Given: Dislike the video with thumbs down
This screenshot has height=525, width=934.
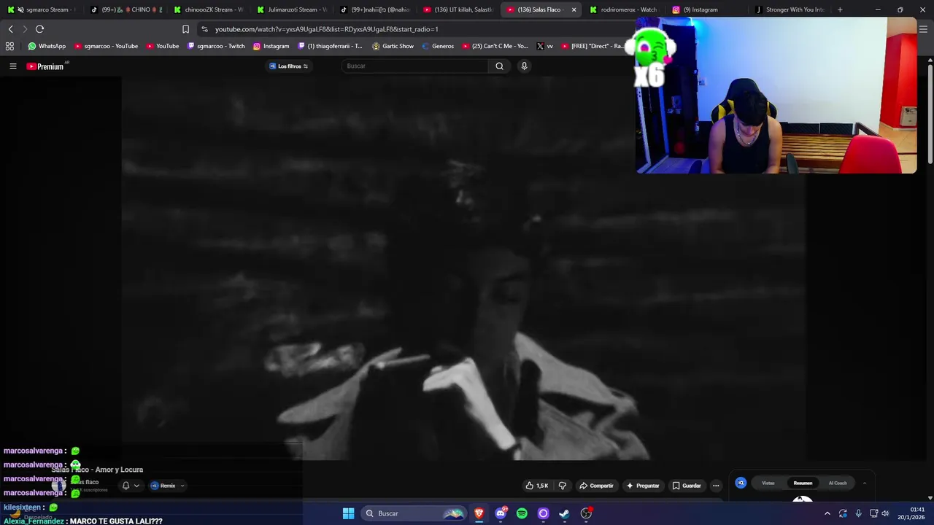Looking at the screenshot, I should [x=562, y=486].
